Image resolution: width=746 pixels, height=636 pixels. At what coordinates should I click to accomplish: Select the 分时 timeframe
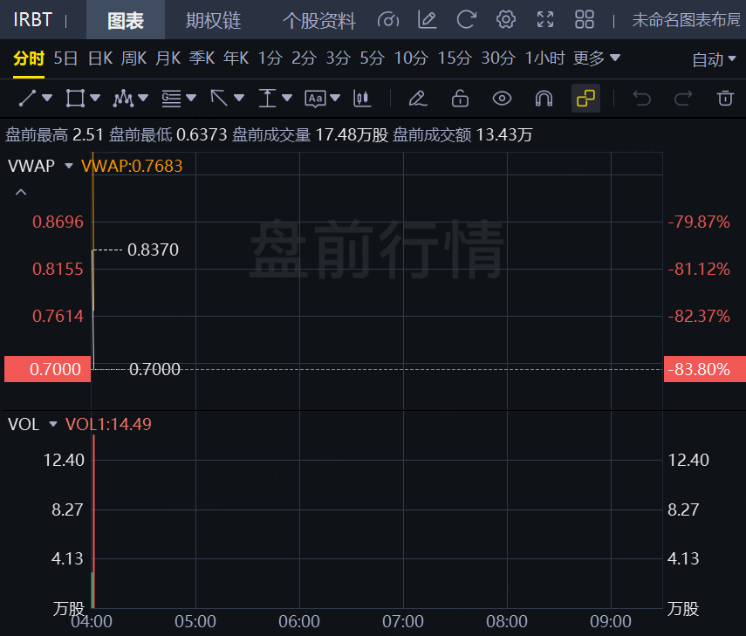pos(29,58)
